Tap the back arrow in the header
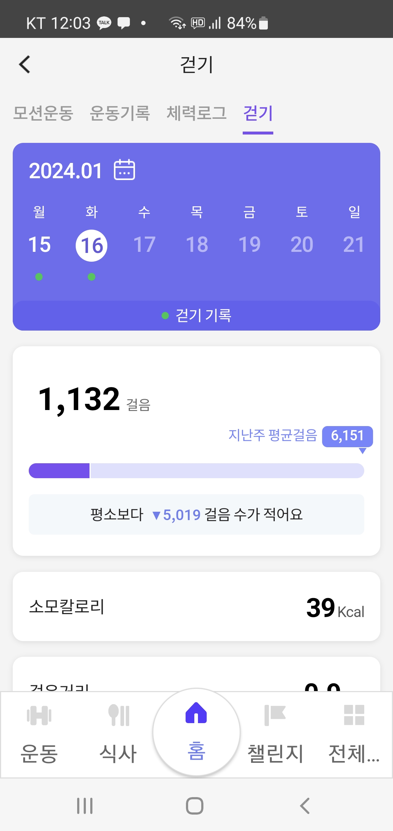 coord(25,65)
